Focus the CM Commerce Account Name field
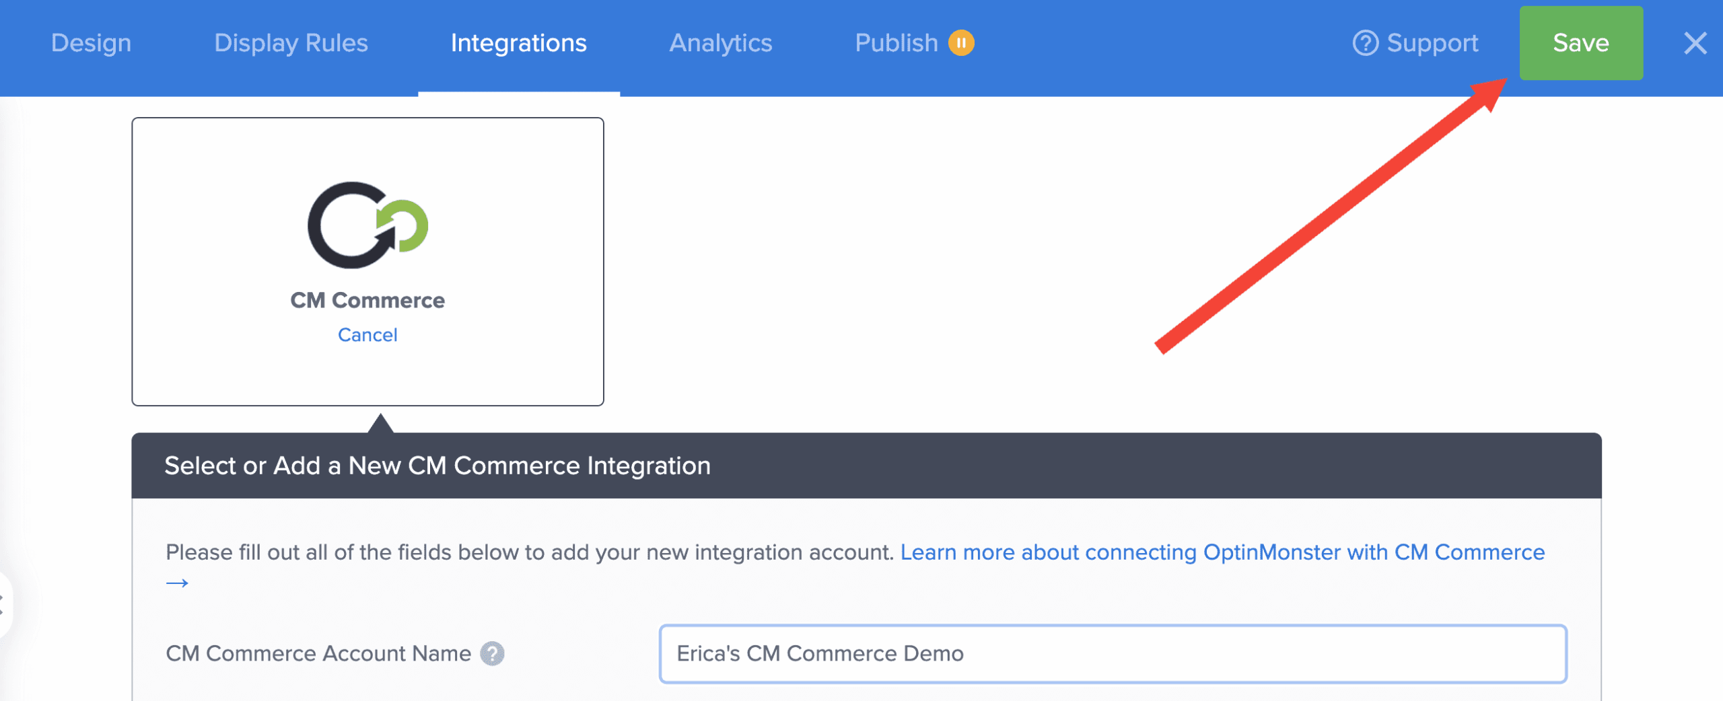 click(x=1113, y=653)
